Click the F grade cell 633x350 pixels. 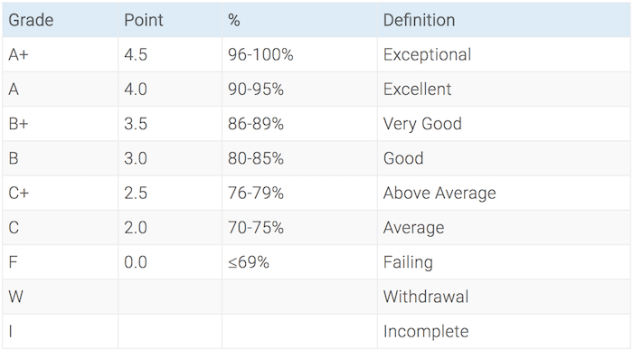click(x=61, y=262)
